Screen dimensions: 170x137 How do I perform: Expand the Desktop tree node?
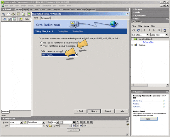132,45
